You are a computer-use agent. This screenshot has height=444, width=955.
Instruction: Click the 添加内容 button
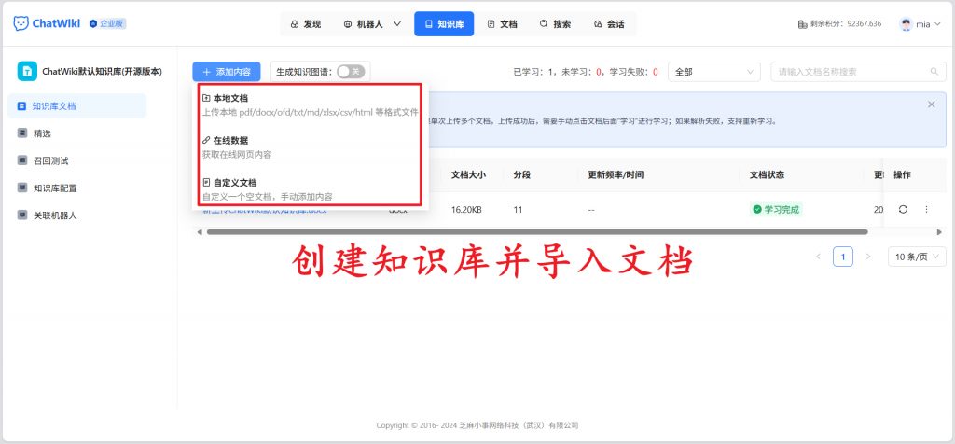click(x=227, y=72)
